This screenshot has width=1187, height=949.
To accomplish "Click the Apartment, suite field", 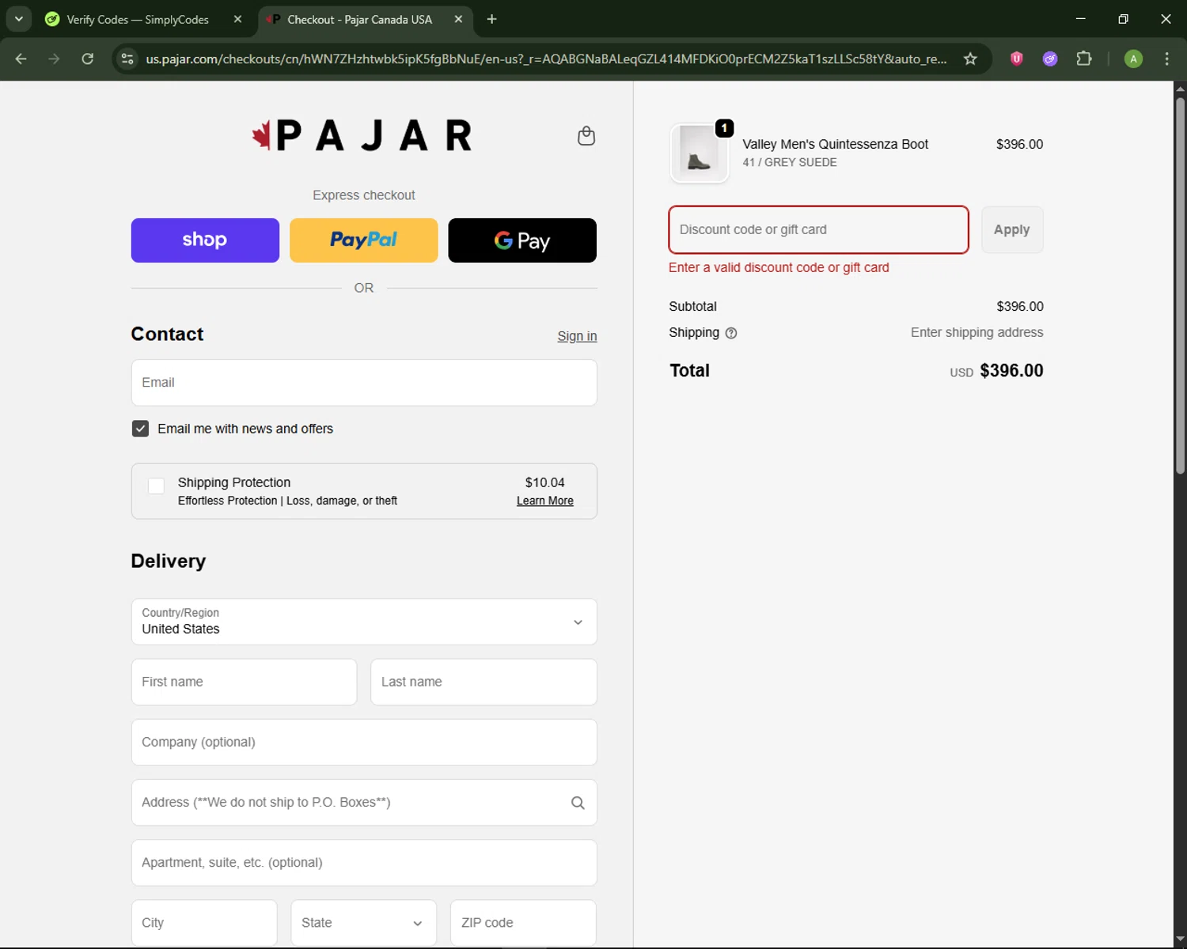I will pyautogui.click(x=364, y=863).
